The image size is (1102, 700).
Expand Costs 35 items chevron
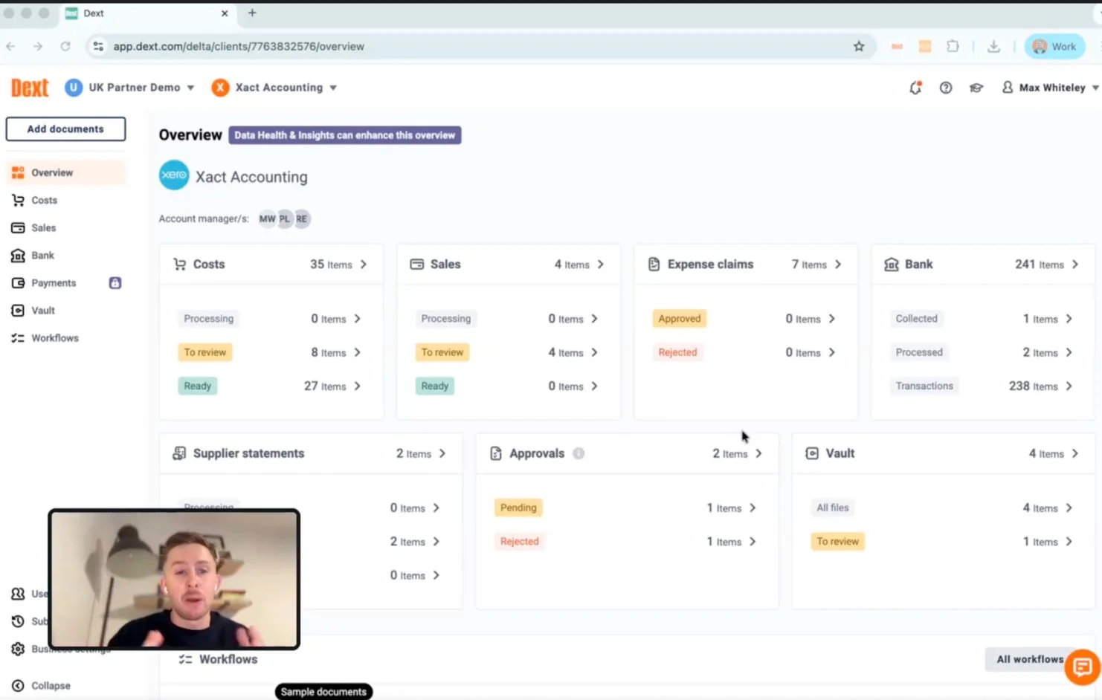point(364,264)
